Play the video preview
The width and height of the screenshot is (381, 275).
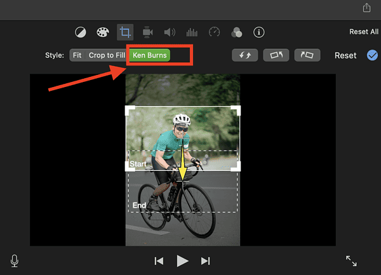(182, 260)
